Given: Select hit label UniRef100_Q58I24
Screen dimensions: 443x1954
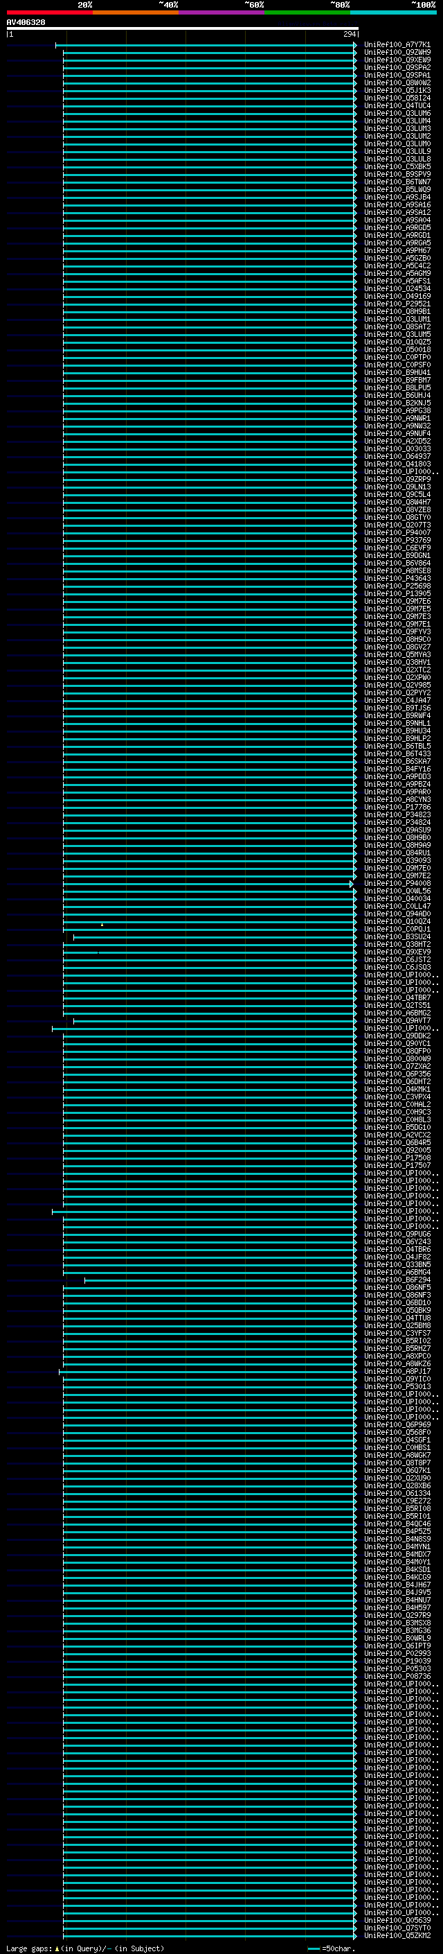Looking at the screenshot, I should 397,98.
